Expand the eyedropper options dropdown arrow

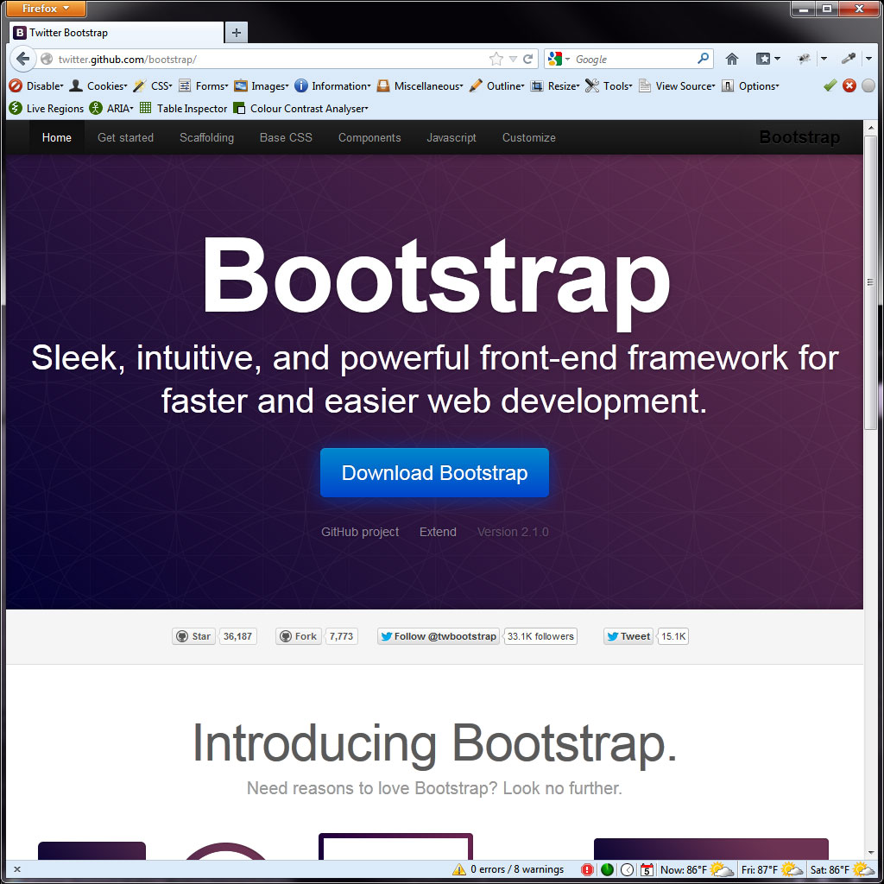point(868,59)
